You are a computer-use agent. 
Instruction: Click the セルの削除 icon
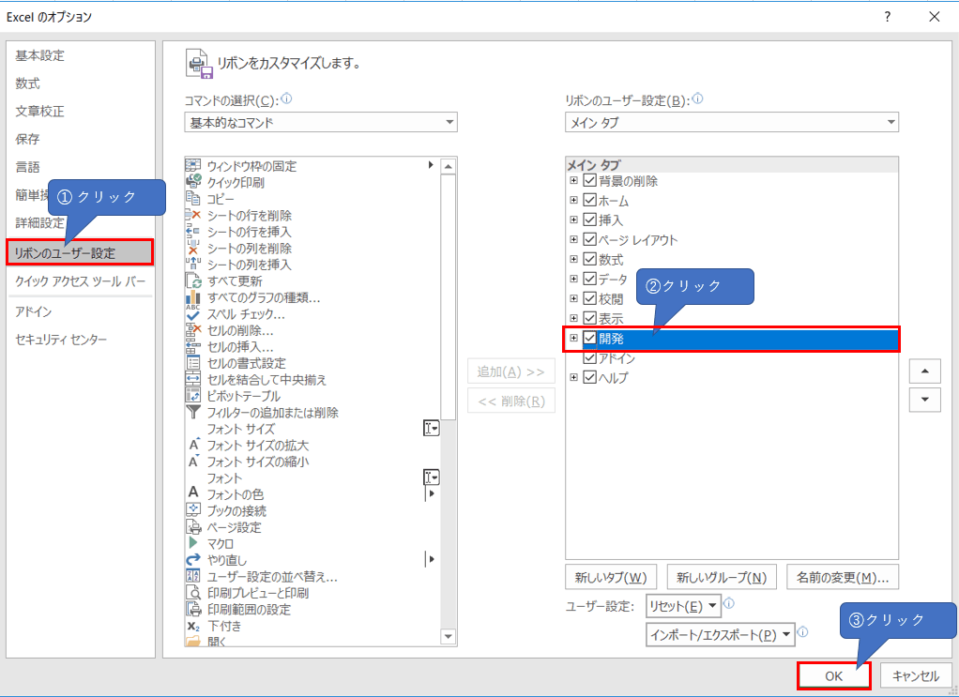(x=192, y=330)
